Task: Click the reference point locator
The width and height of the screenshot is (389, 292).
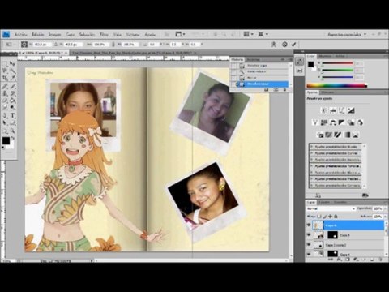Action: click(x=24, y=45)
